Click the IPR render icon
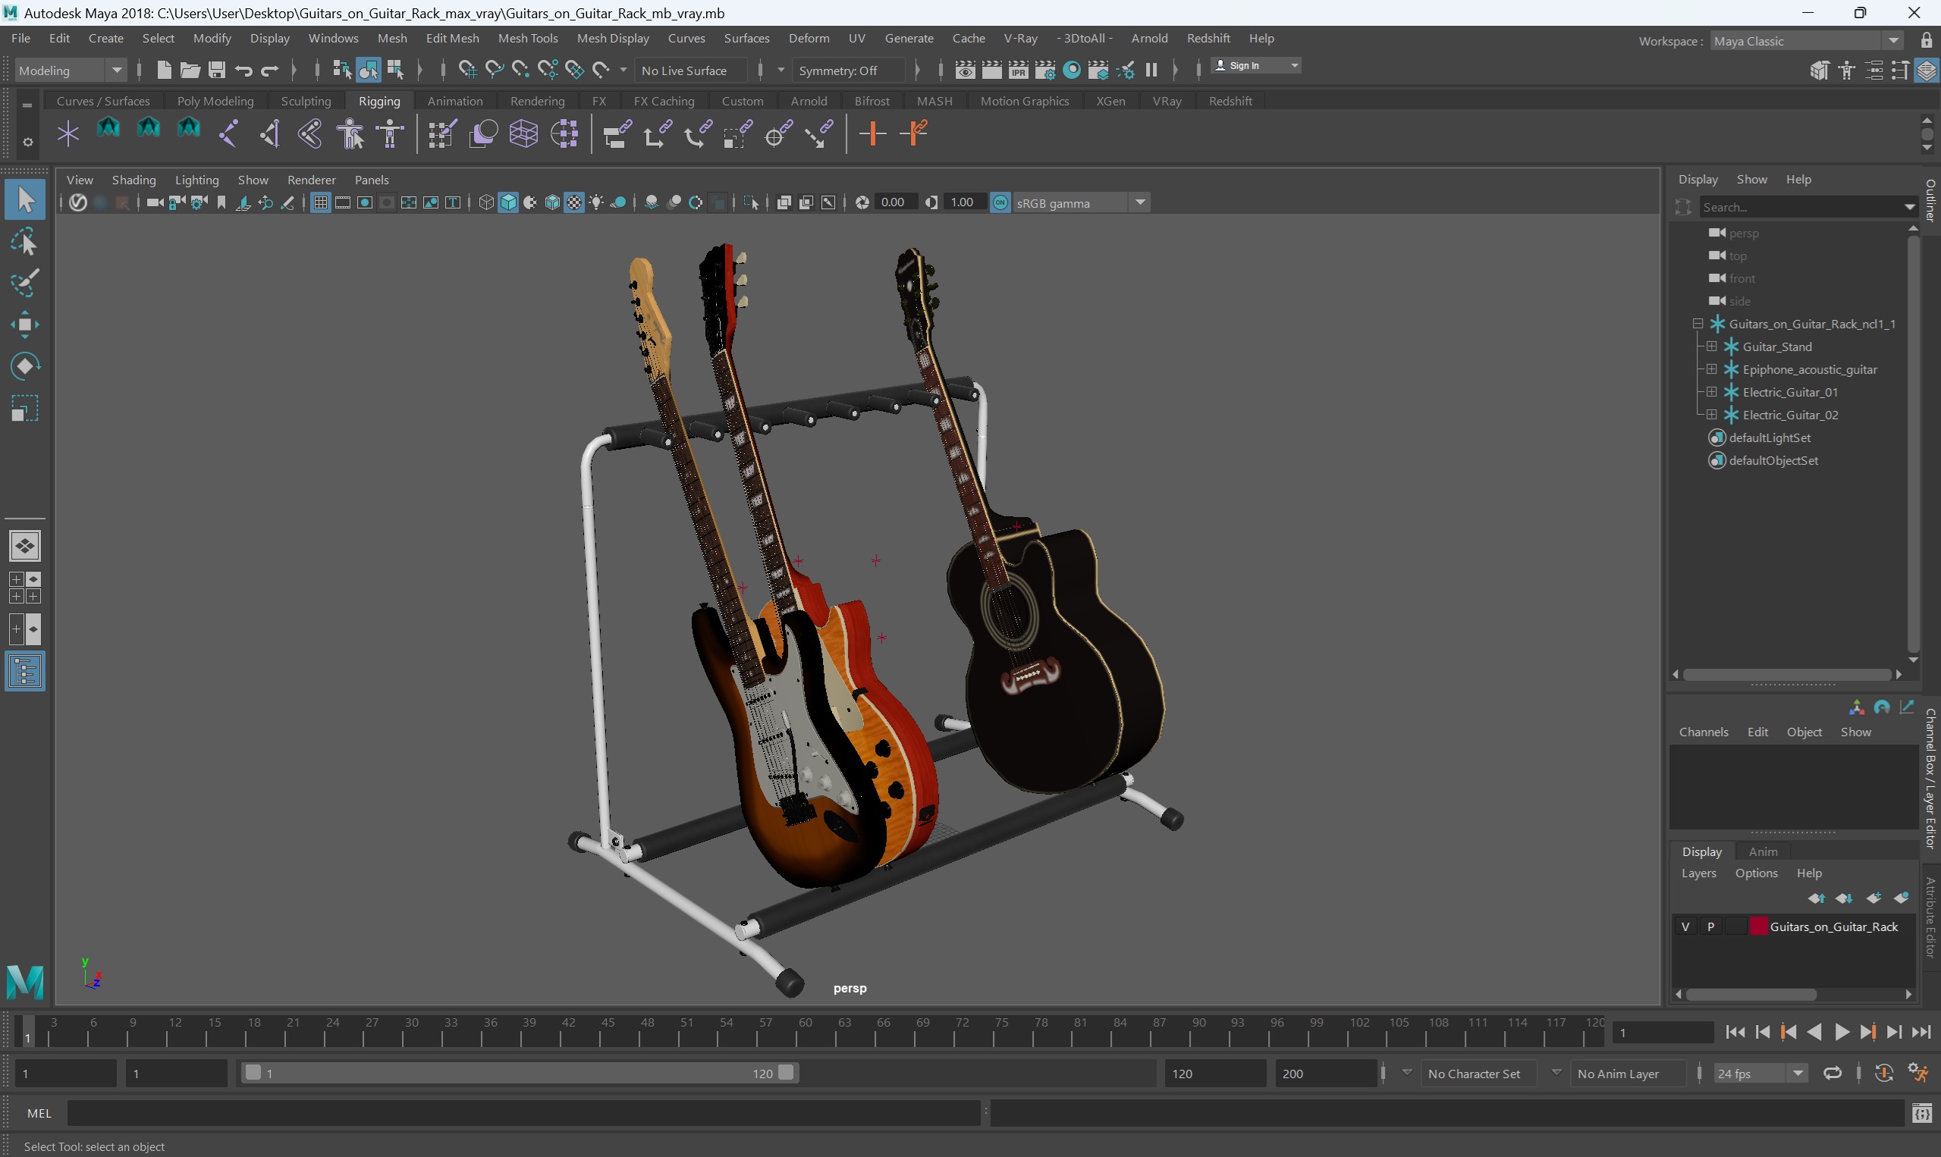Viewport: 1941px width, 1157px height. (x=1019, y=71)
